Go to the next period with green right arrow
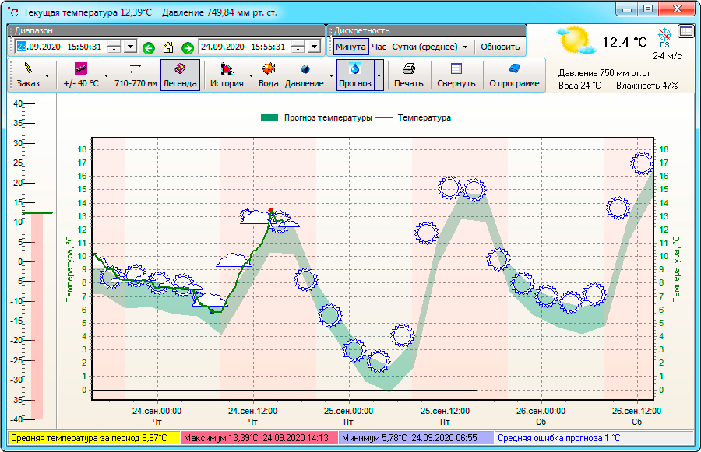701x452 pixels. 188,47
